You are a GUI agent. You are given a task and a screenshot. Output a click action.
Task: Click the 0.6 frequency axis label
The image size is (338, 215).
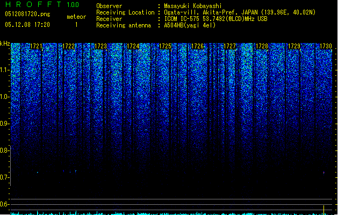click(x=4, y=204)
